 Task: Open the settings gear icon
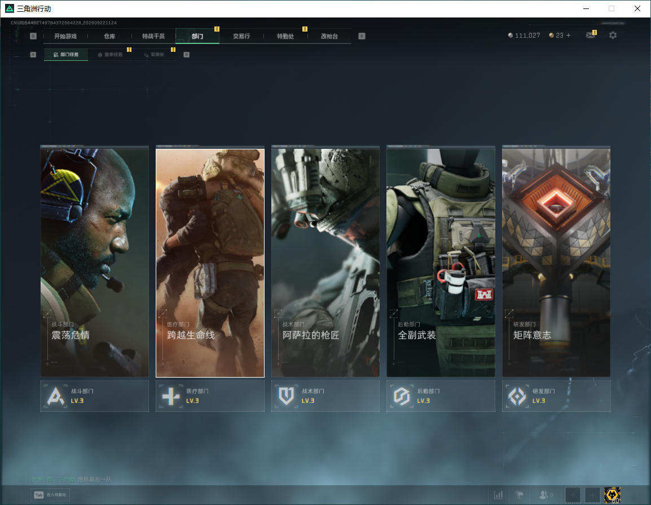tap(613, 36)
